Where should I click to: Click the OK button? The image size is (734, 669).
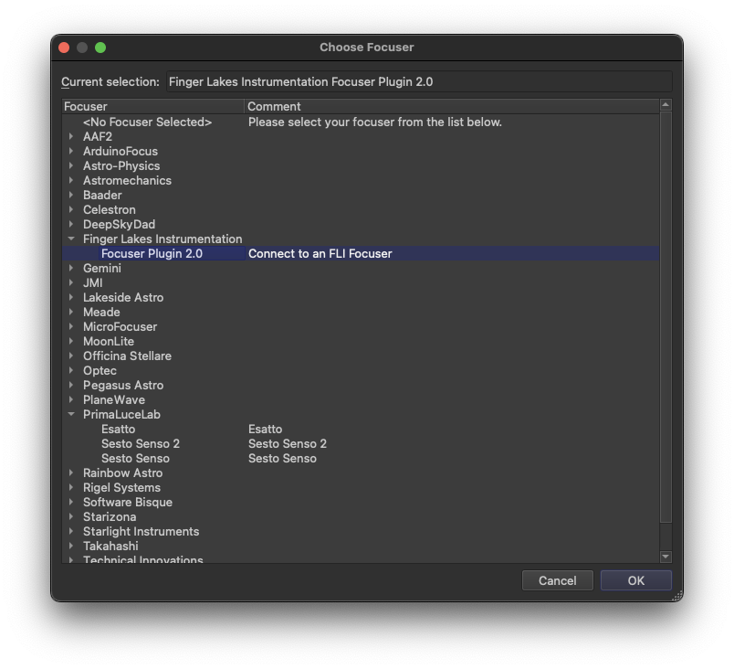635,580
